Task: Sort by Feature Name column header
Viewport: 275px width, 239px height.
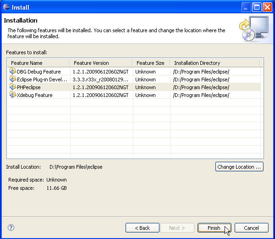Action: (38, 63)
